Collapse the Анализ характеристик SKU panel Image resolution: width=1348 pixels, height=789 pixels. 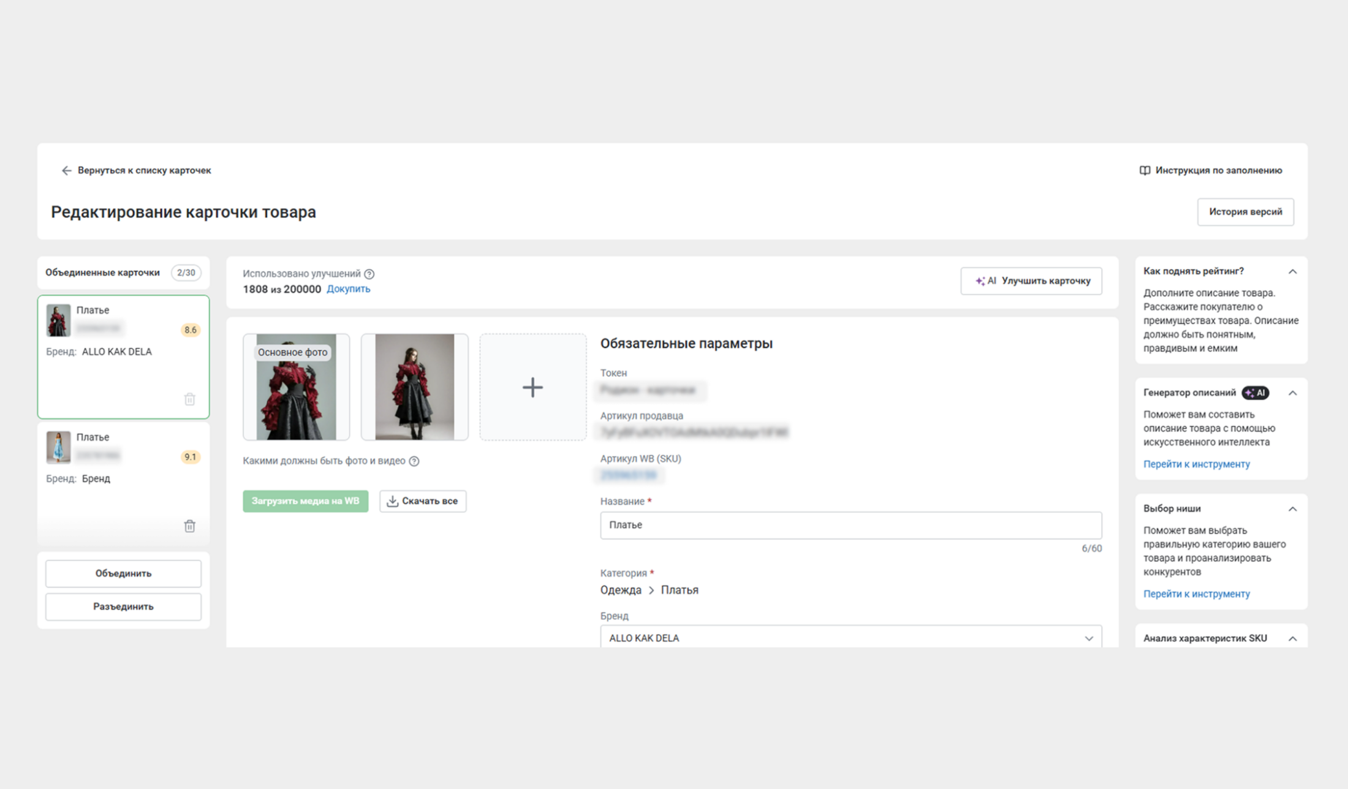1292,638
